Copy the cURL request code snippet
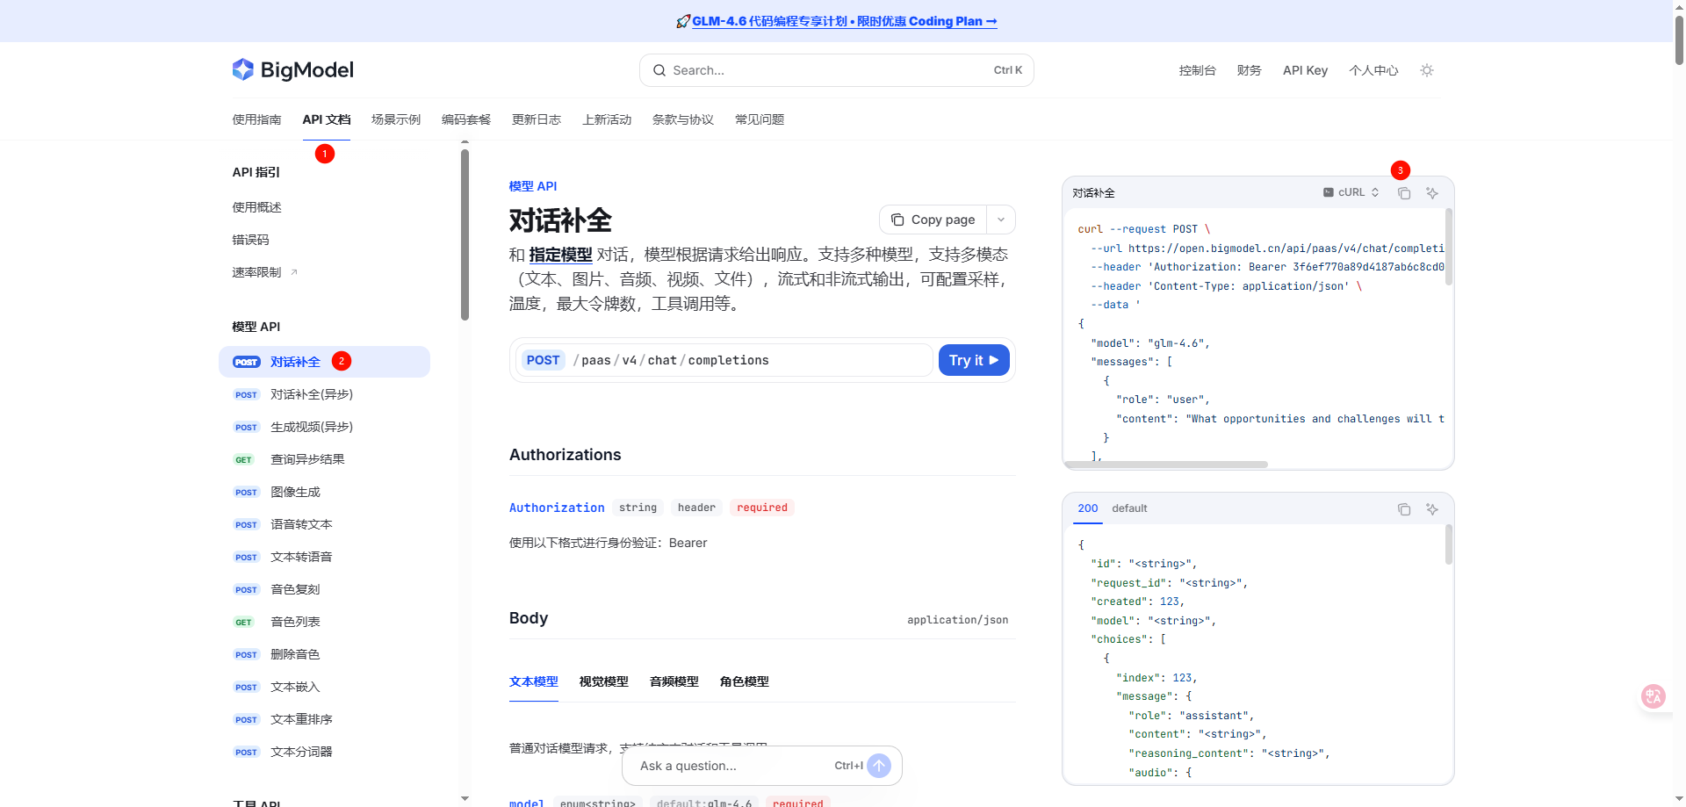Screen dimensions: 1686x807 (x=1404, y=193)
